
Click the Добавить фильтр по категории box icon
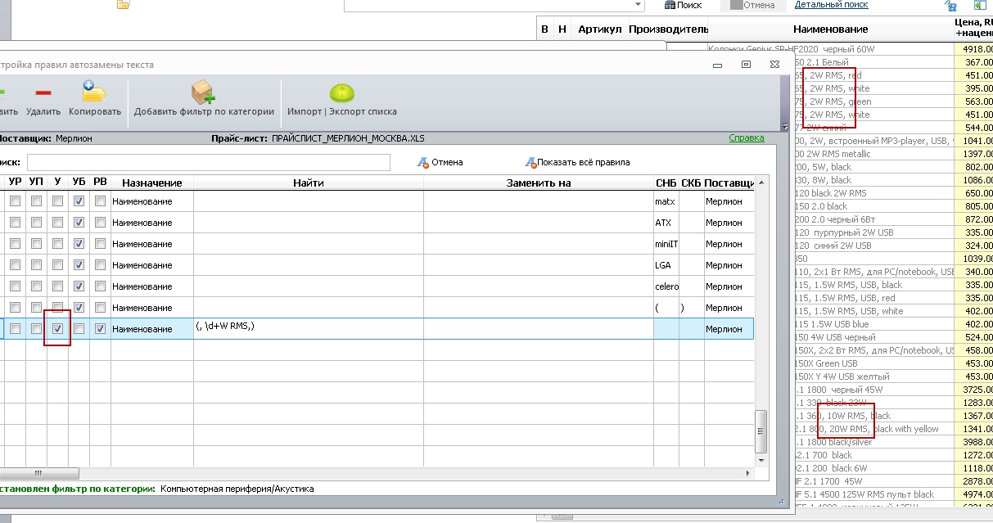click(203, 92)
